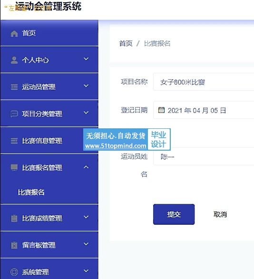The image size is (254, 279).
Task: Click the list icon beside 运动员管理
Action: click(14, 87)
